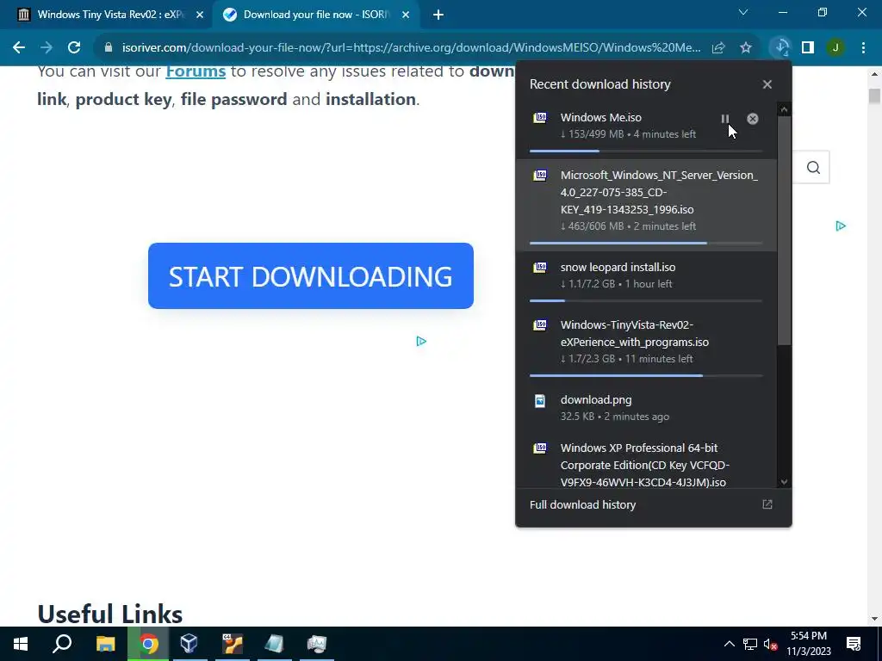Viewport: 882px width, 661px height.
Task: Go back to the previous page
Action: coord(19,48)
